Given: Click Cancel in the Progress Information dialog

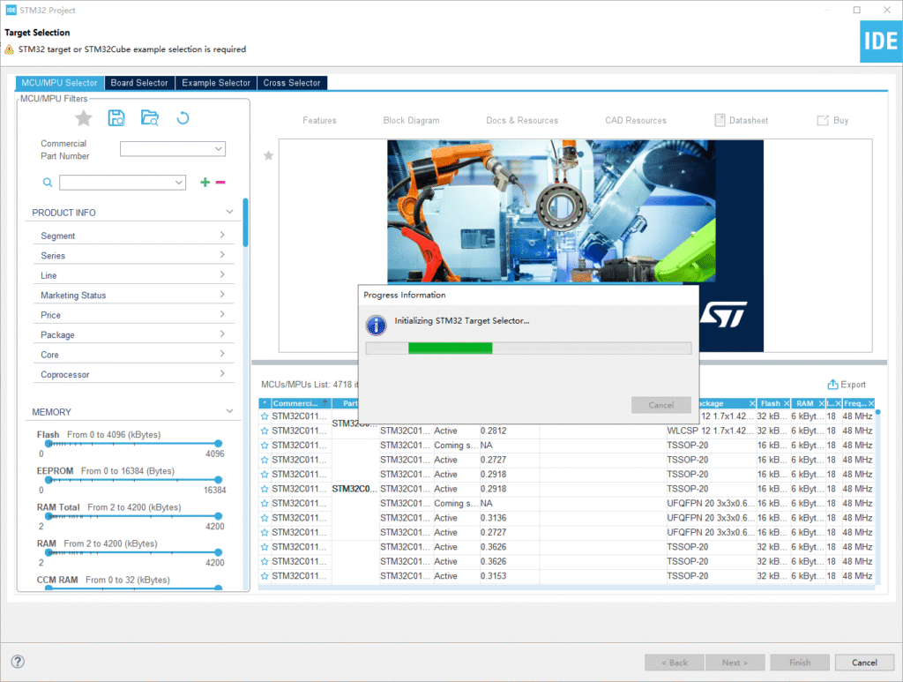Looking at the screenshot, I should coord(661,405).
